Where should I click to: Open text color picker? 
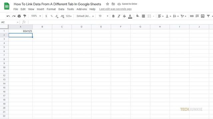pos(130,16)
